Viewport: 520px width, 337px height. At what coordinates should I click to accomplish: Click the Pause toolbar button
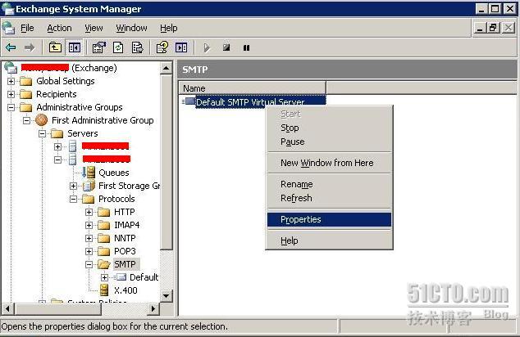coord(246,48)
